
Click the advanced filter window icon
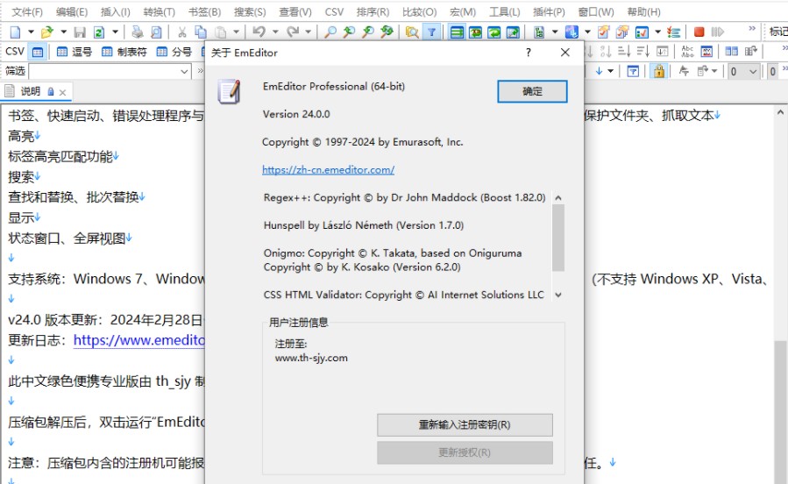[633, 71]
